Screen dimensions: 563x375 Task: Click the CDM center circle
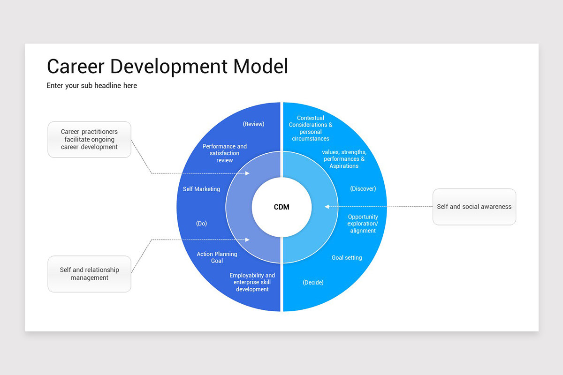point(281,207)
